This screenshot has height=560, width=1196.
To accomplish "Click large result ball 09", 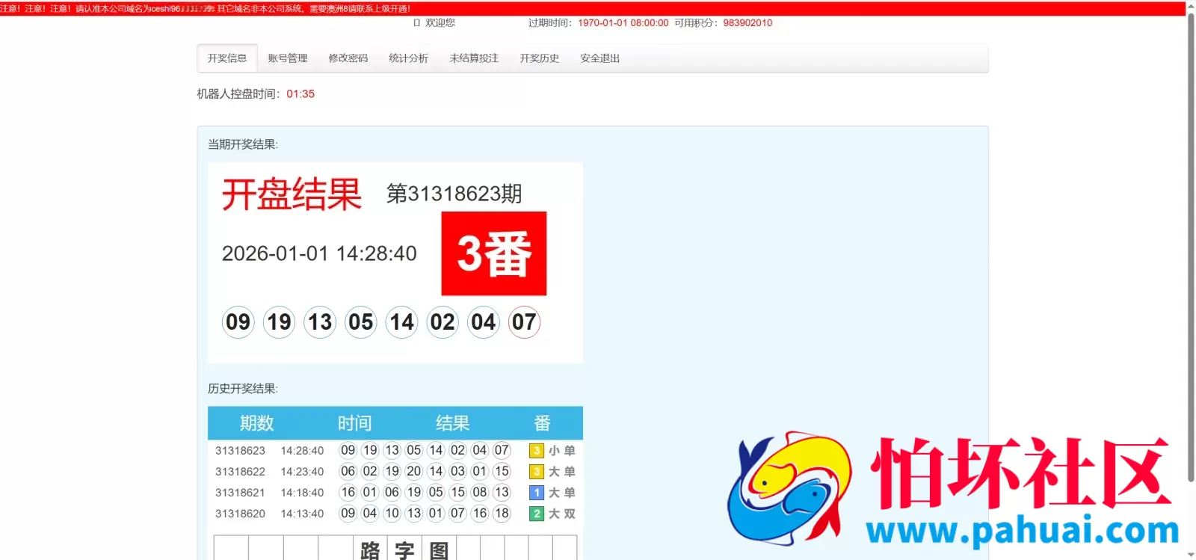I will coord(238,322).
